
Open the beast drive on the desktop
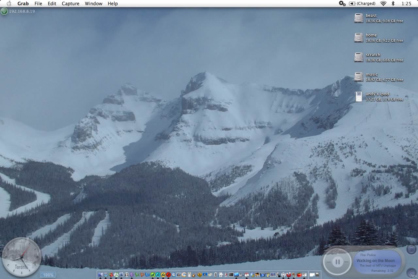click(359, 18)
